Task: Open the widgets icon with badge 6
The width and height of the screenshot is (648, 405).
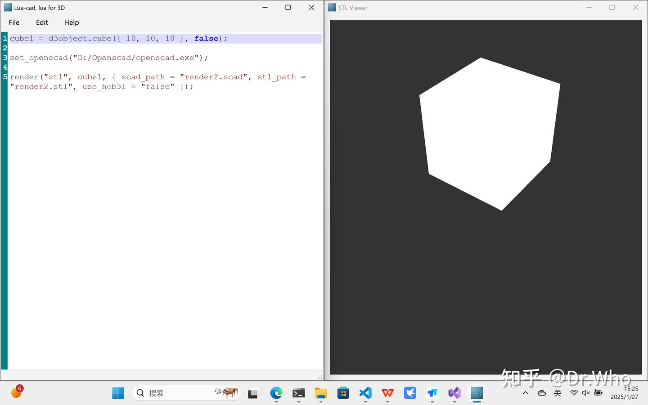Action: [x=17, y=392]
